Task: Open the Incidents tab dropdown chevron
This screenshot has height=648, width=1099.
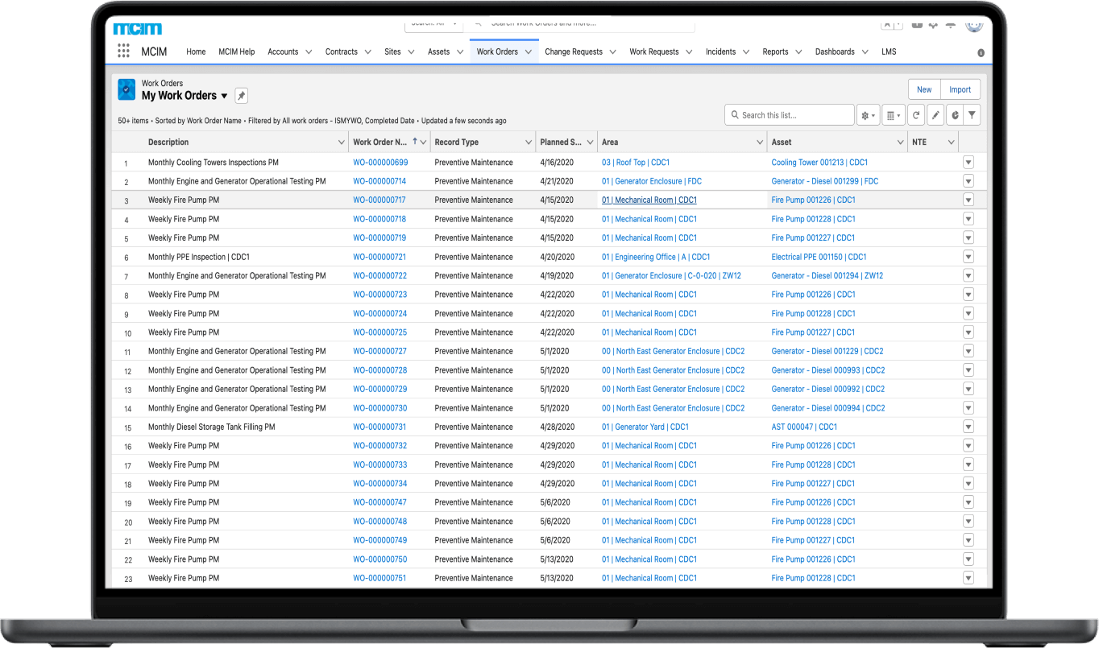Action: 746,52
